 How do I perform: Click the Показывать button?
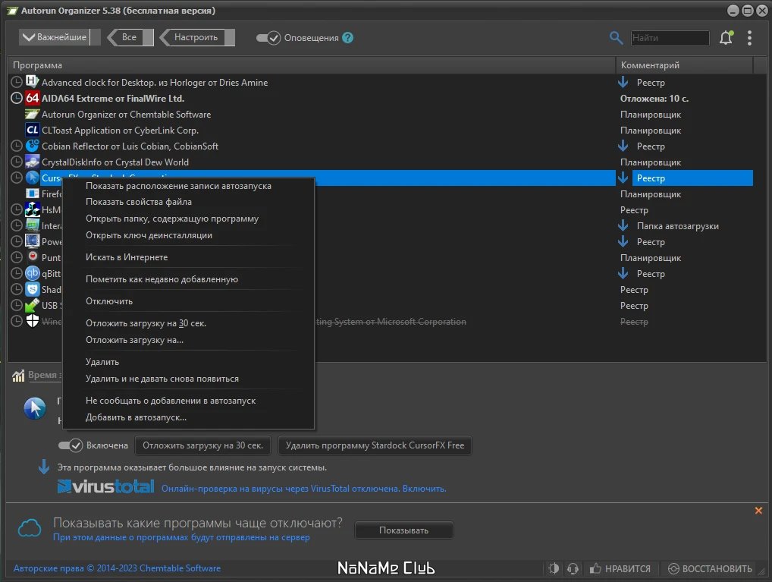403,530
